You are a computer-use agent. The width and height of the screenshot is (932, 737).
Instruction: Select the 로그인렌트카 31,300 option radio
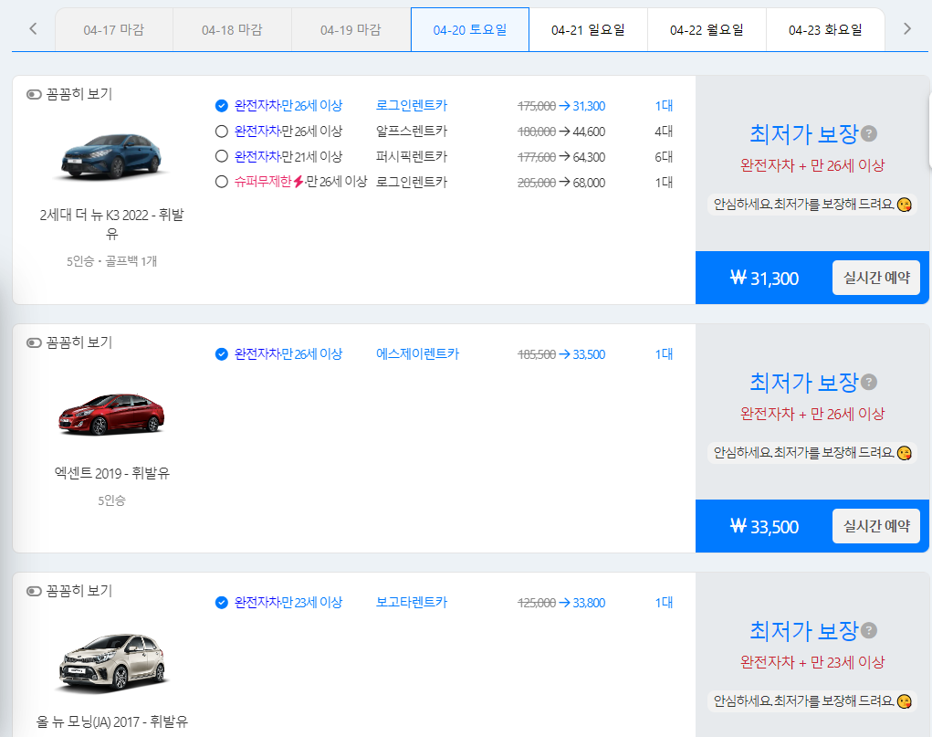tap(221, 106)
